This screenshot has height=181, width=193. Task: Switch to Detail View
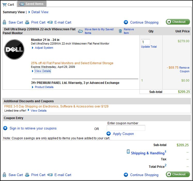point(40,12)
